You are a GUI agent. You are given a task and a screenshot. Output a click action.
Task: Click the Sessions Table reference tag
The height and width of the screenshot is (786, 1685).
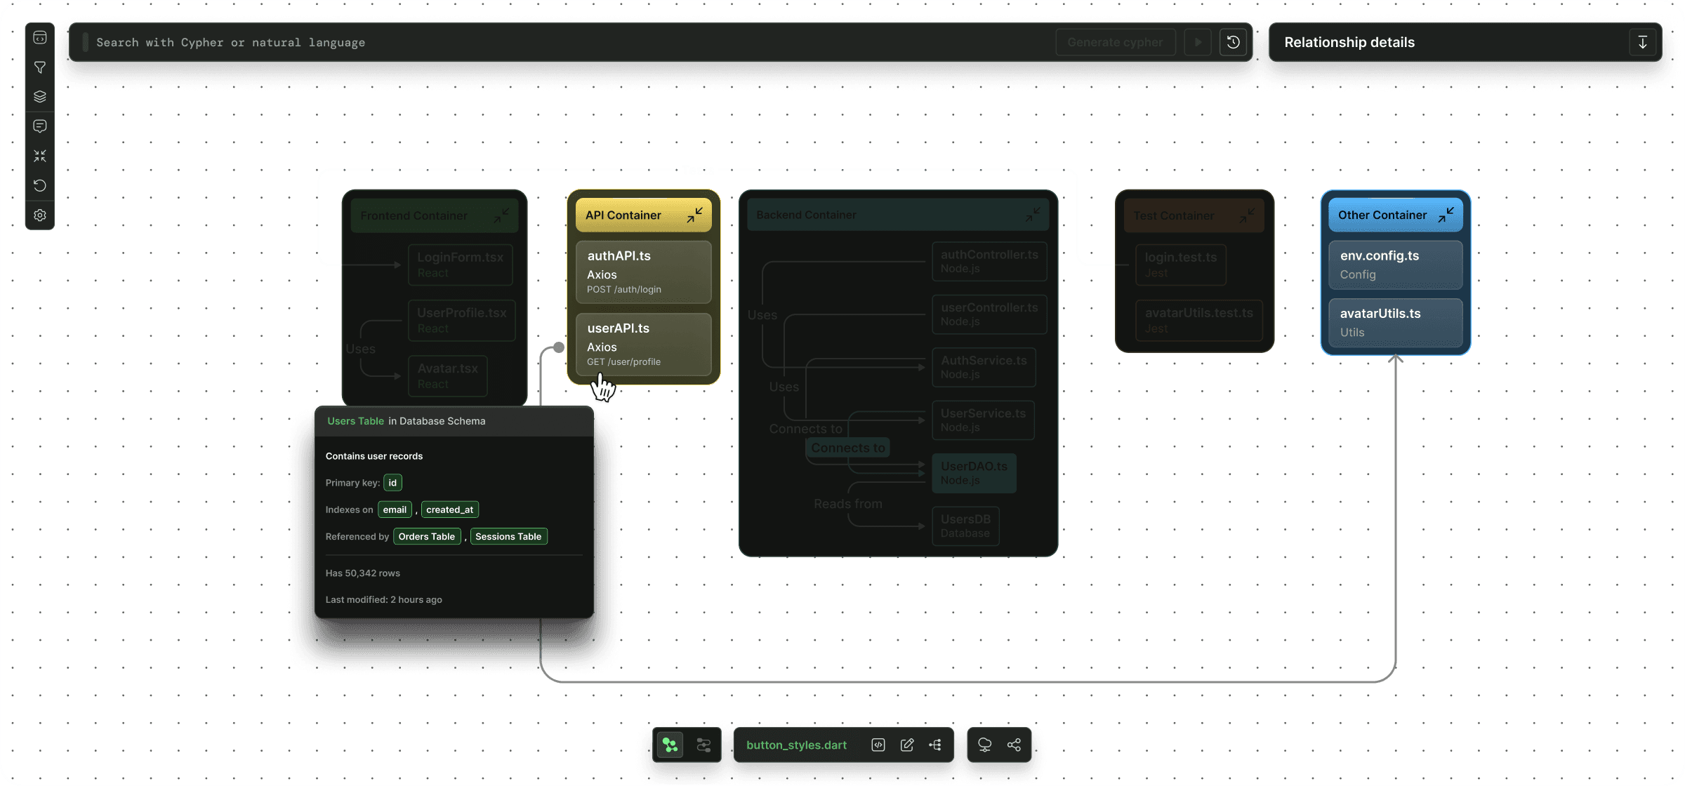[x=508, y=537]
